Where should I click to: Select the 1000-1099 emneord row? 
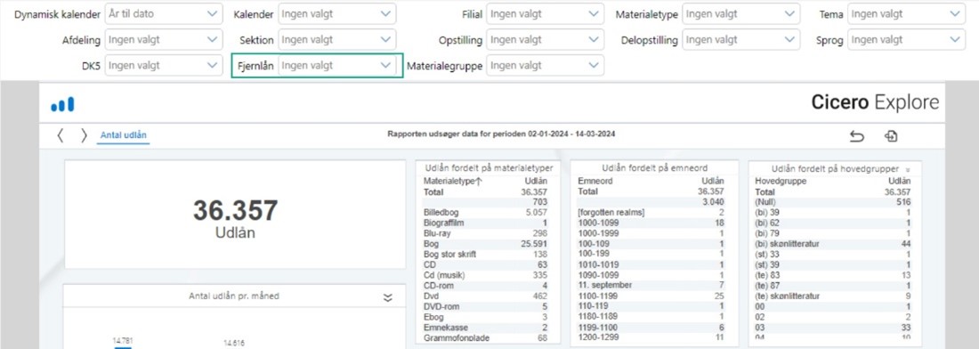[651, 223]
